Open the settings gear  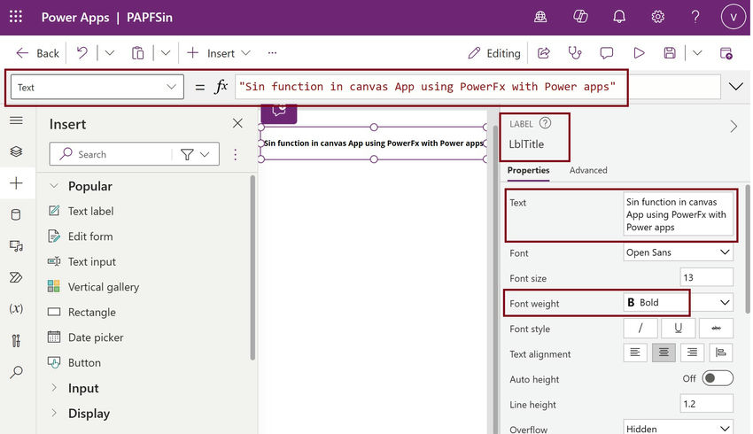point(657,17)
